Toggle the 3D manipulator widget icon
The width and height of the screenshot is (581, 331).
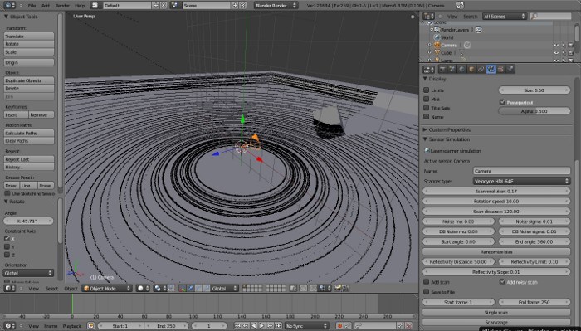[x=183, y=288]
